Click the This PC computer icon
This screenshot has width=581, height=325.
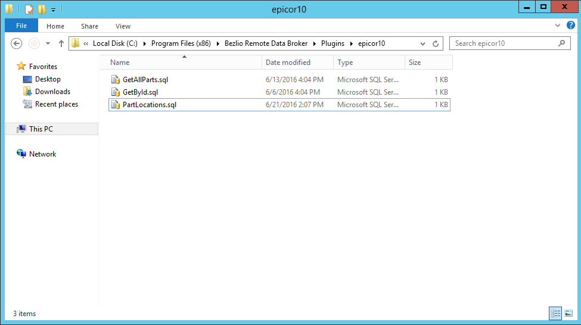[21, 129]
